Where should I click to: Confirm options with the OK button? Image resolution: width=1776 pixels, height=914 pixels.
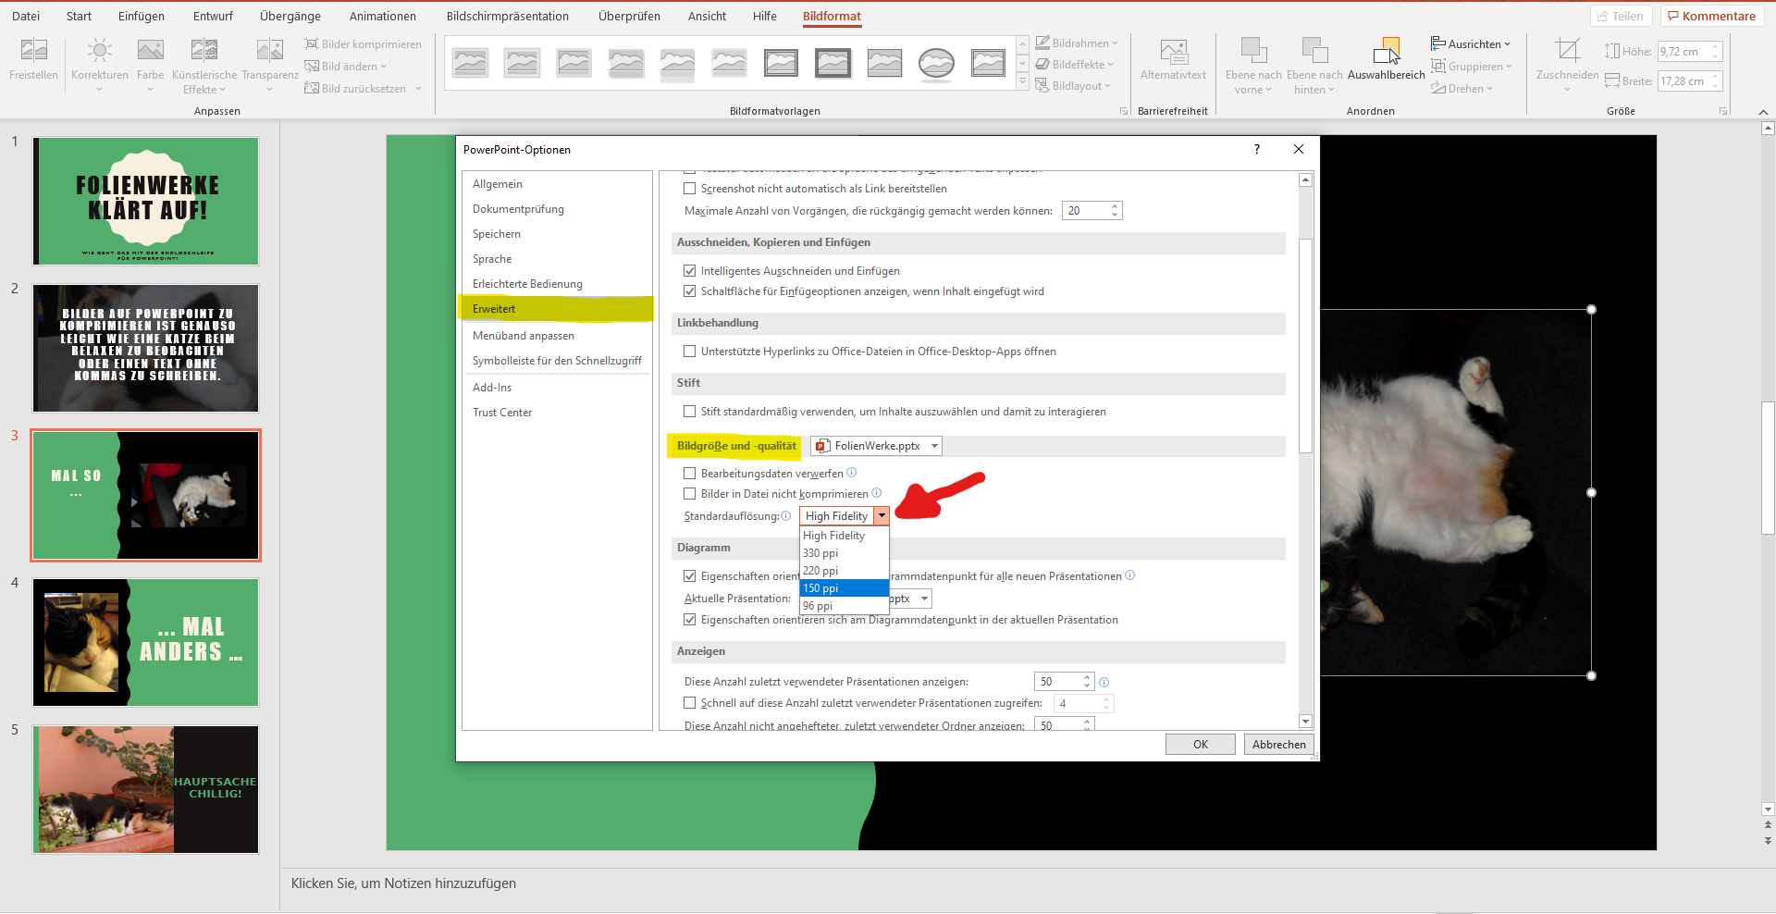(x=1201, y=745)
